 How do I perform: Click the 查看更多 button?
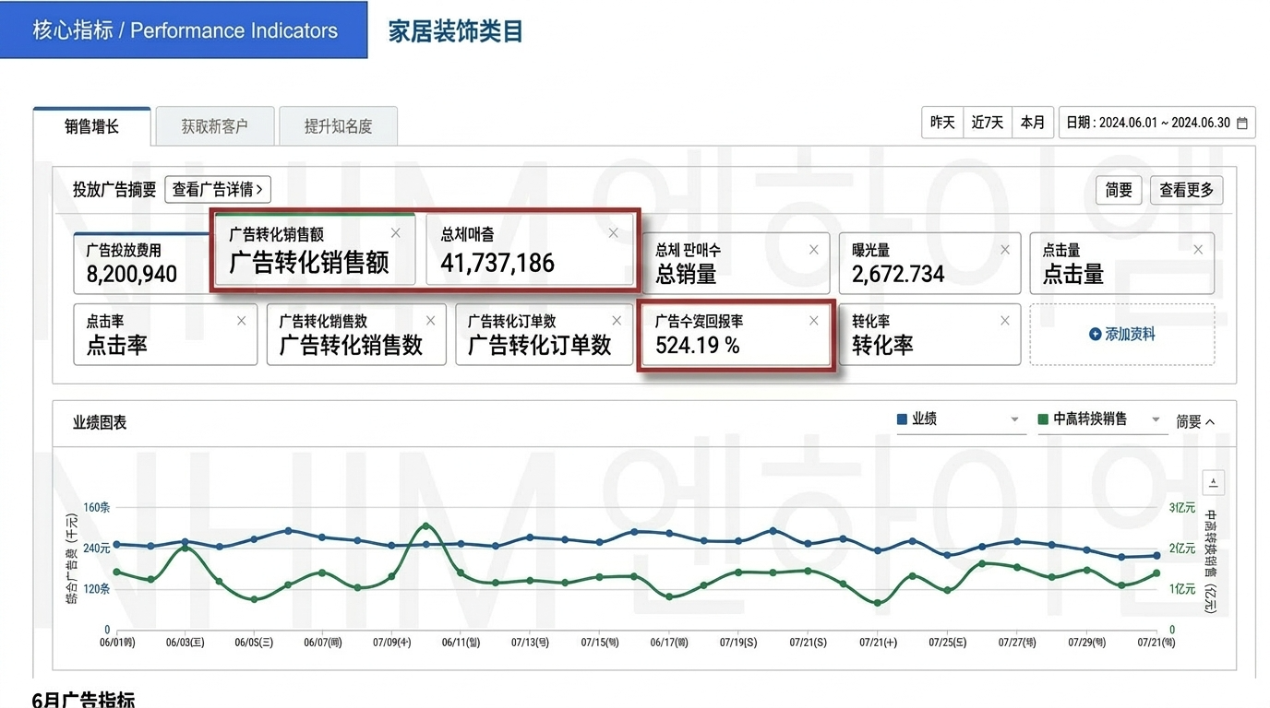pos(1187,190)
